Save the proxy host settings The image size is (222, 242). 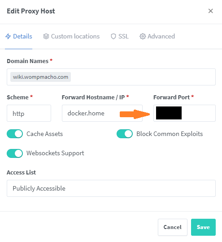coord(203,227)
